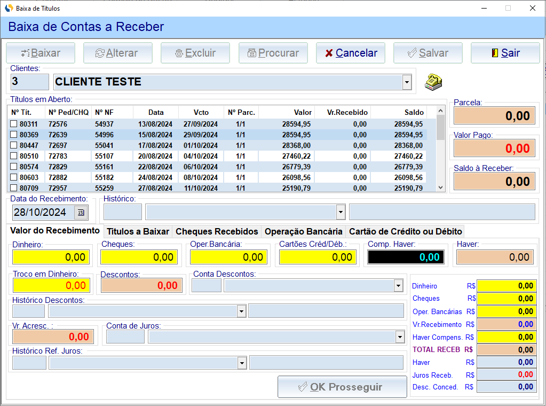This screenshot has height=406, width=546.
Task: Open the Conta Descontos dropdown
Action: point(398,286)
